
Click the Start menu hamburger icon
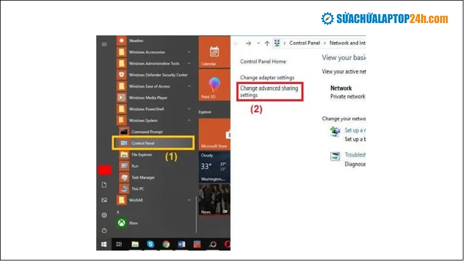pyautogui.click(x=104, y=45)
